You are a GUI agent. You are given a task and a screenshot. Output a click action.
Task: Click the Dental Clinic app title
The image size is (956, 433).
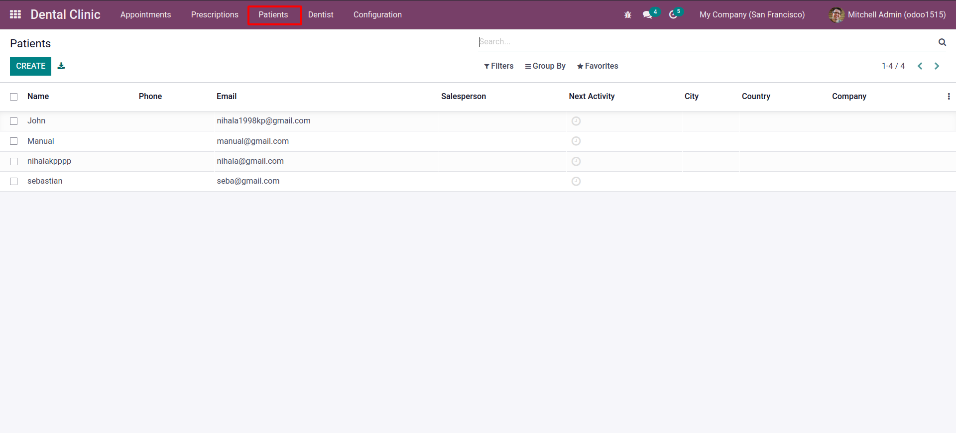[65, 14]
